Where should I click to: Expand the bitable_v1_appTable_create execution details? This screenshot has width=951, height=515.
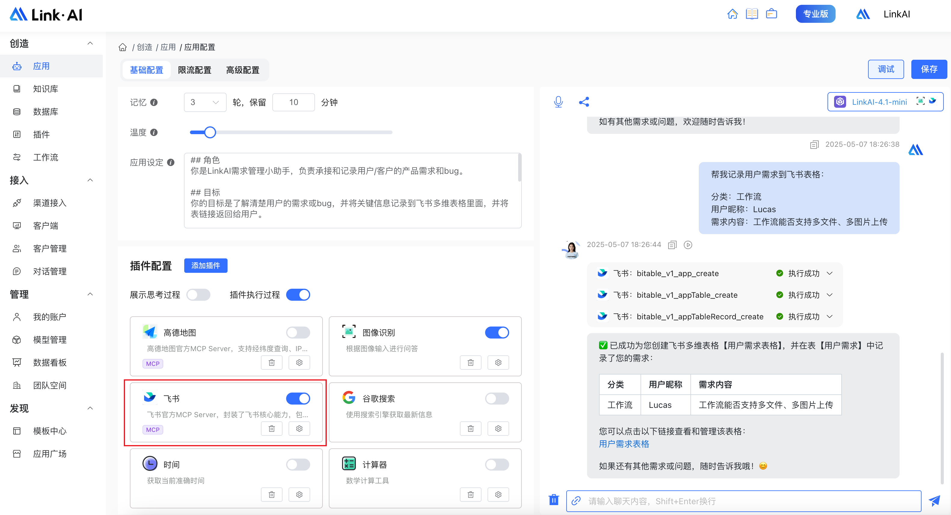click(830, 295)
